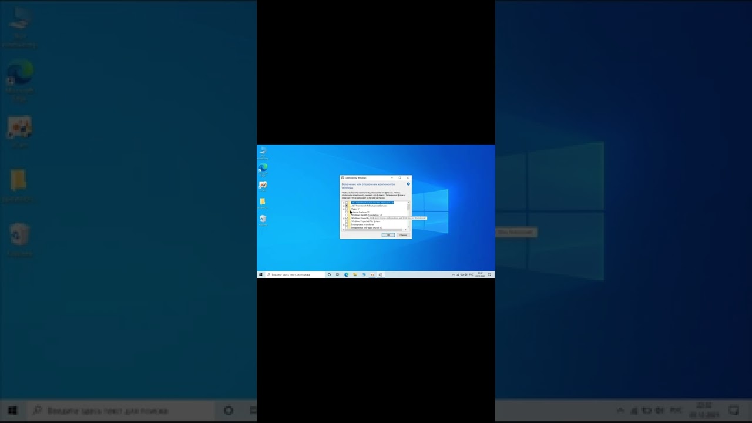The height and width of the screenshot is (423, 752).
Task: Open Task View on the taskbar
Action: 337,274
